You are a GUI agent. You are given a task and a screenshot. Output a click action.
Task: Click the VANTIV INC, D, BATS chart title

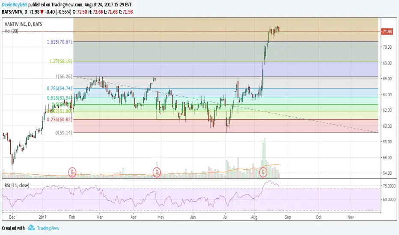tap(24, 24)
